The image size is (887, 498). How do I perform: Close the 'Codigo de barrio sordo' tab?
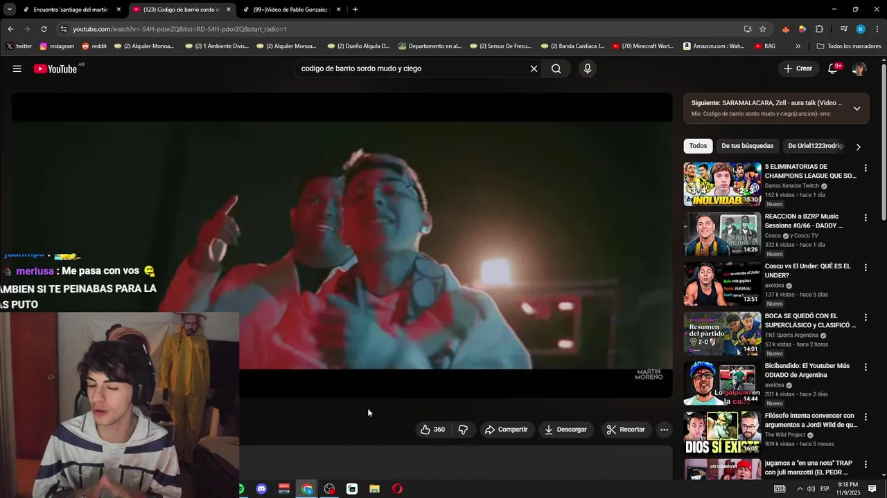tap(229, 10)
